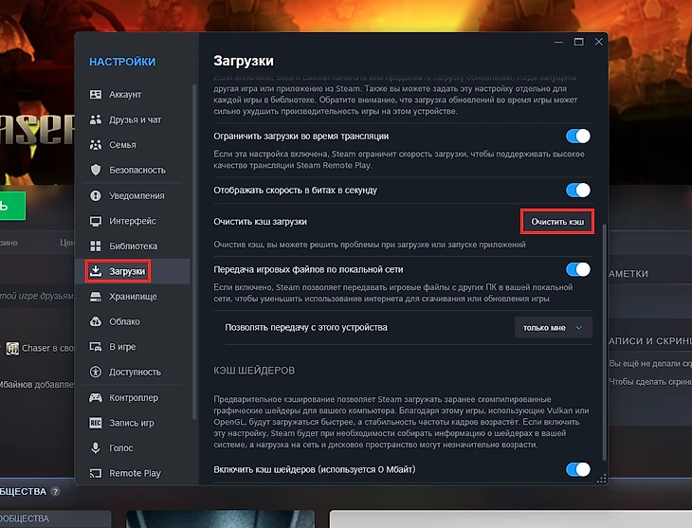692x528 pixels.
Task: Select the highlighted Загрузки menu item
Action: (x=126, y=271)
